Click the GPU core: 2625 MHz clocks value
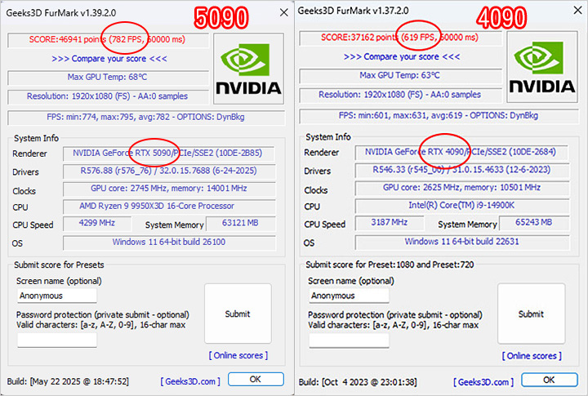Viewport: 588px width, 396px height. (x=462, y=188)
